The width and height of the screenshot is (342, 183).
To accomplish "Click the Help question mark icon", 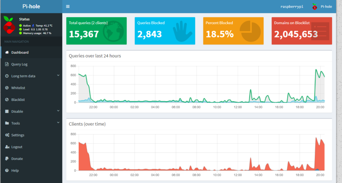I will (7, 170).
